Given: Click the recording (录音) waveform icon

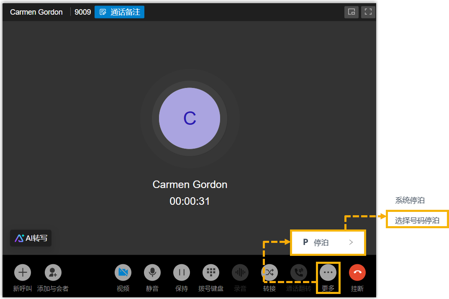Looking at the screenshot, I should pos(240,273).
